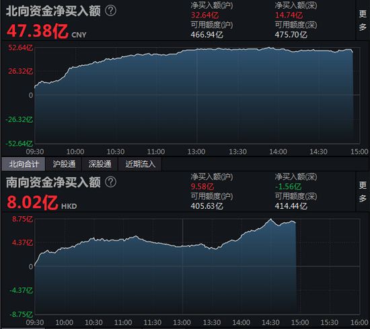Click the 4.37亿 axis label on southbound chart
This screenshot has width=370, height=329.
coord(23,242)
